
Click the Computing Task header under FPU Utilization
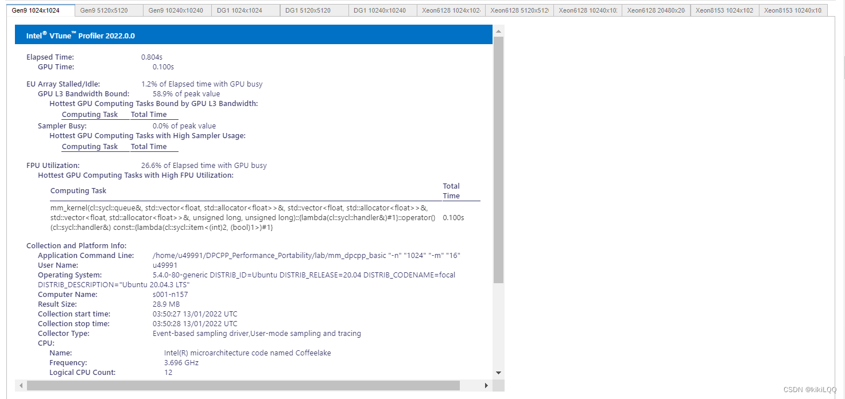pyautogui.click(x=78, y=190)
